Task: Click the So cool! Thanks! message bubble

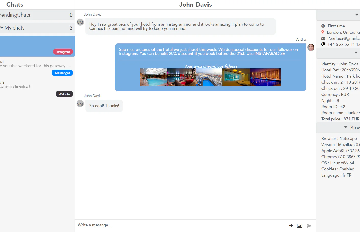Action: tap(104, 106)
